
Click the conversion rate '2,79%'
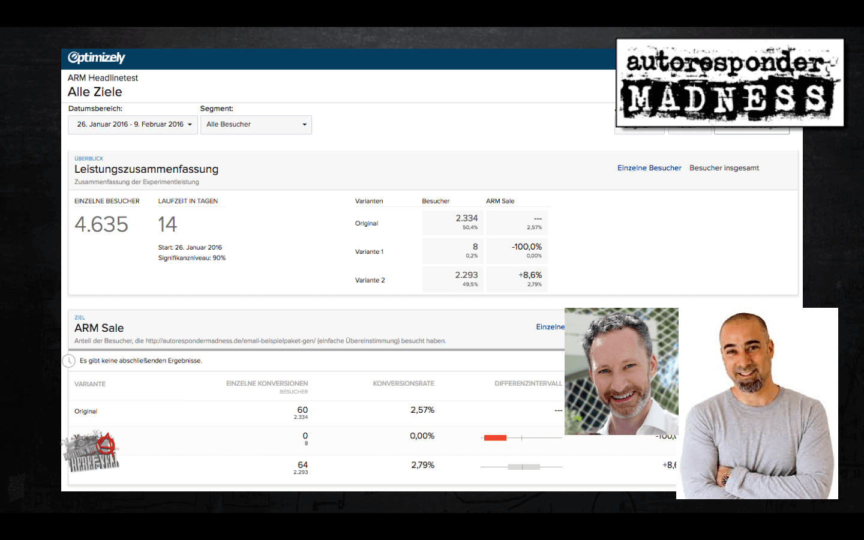coord(423,465)
